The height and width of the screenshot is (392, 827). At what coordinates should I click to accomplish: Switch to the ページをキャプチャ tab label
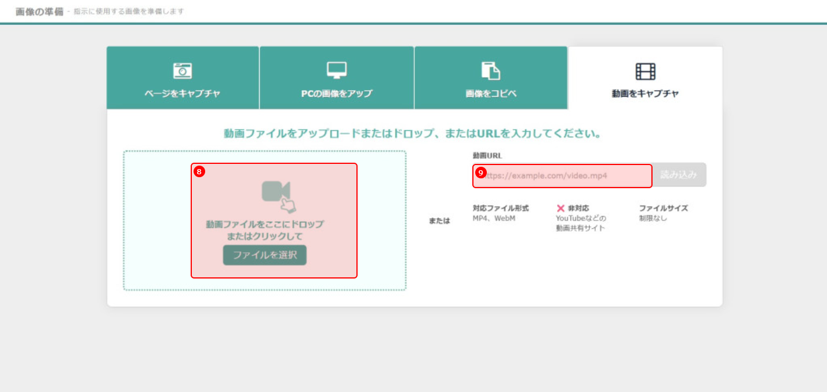183,94
